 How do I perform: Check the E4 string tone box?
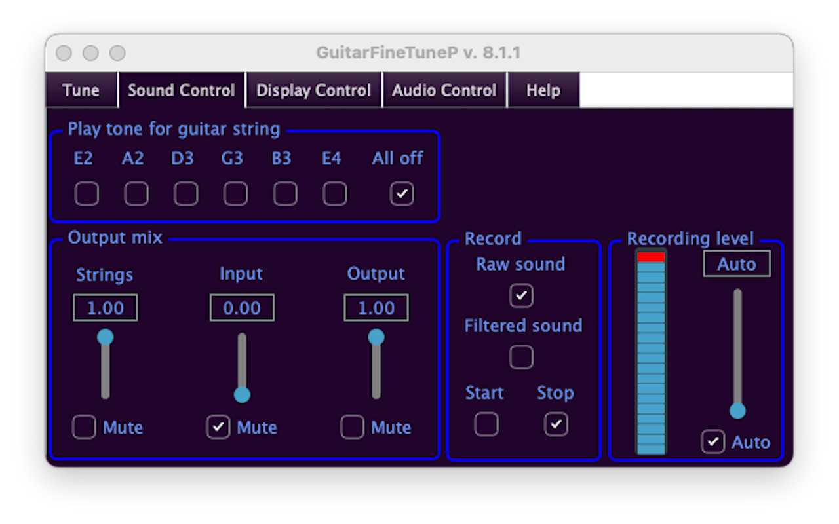(335, 194)
